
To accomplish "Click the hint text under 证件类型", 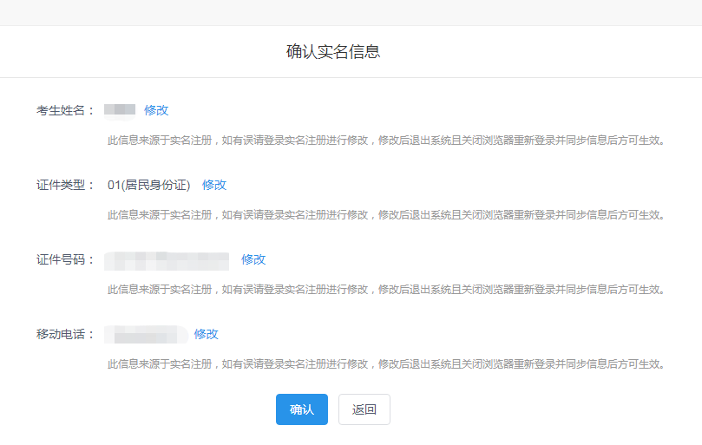I will (x=386, y=214).
